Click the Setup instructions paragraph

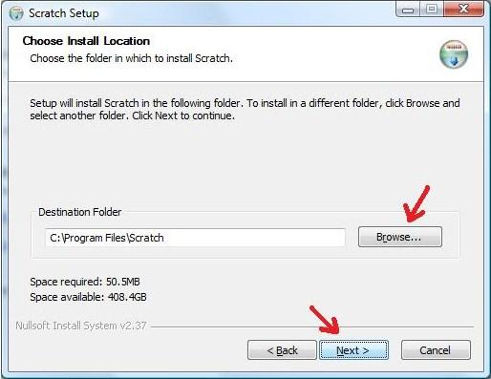click(245, 109)
